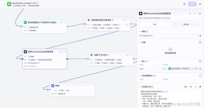Open more options on 创建飞书文档 node
Viewport: 204px width, 108px height.
pos(131,55)
